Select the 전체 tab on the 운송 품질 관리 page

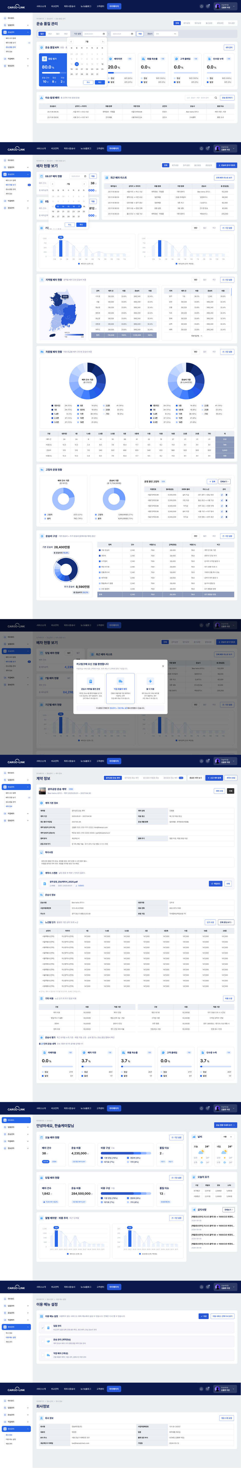(x=177, y=23)
